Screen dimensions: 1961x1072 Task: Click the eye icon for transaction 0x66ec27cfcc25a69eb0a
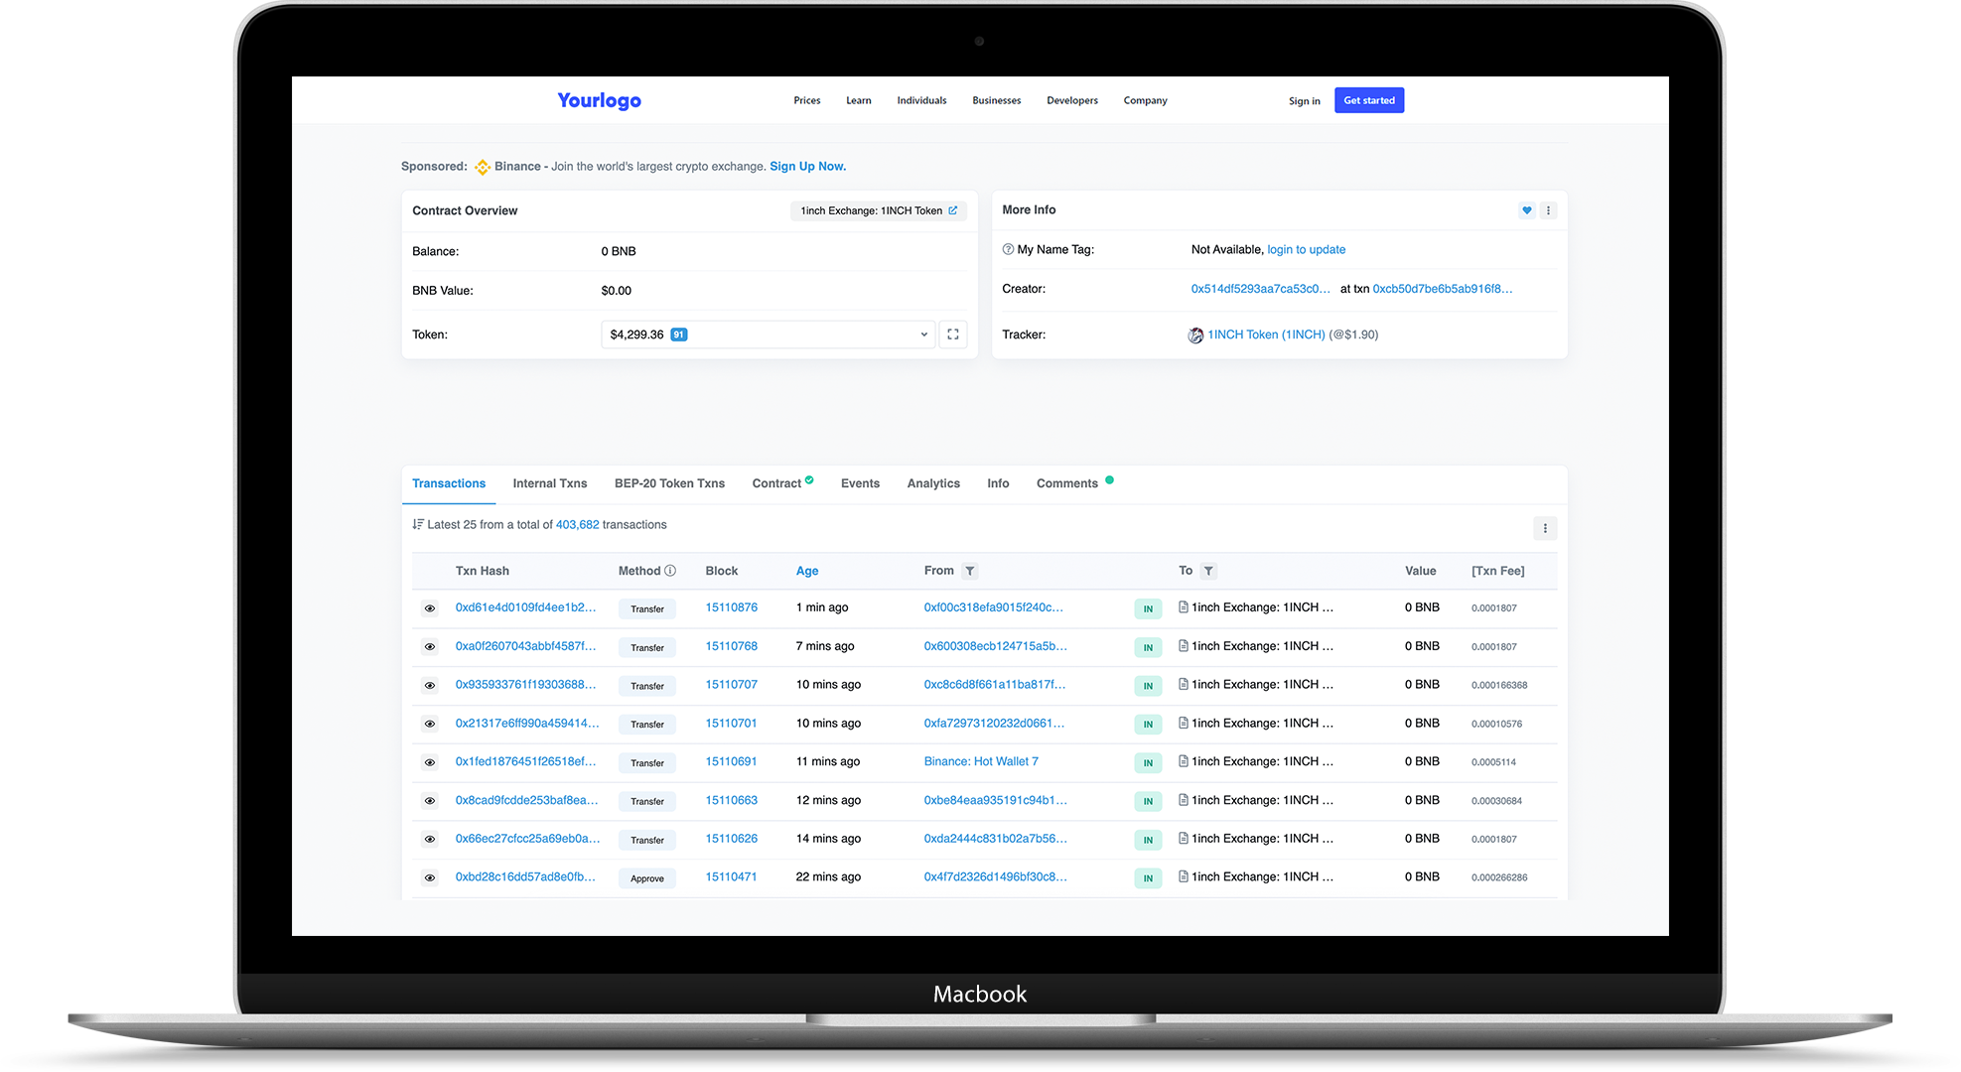click(430, 840)
